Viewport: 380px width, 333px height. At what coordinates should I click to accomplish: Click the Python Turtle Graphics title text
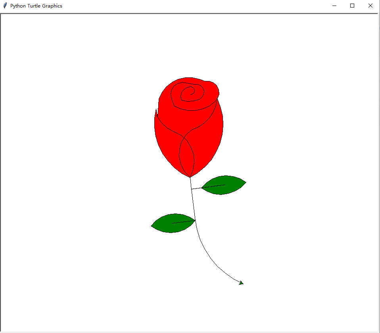coord(36,6)
